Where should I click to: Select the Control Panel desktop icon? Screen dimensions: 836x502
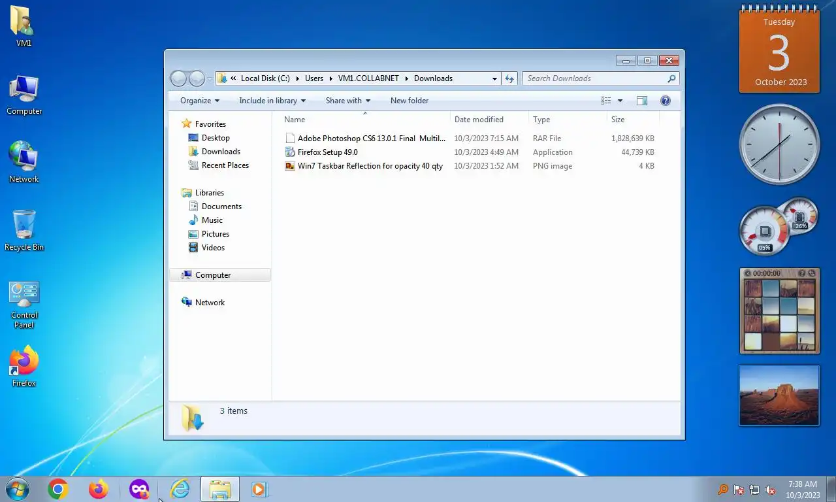point(24,305)
